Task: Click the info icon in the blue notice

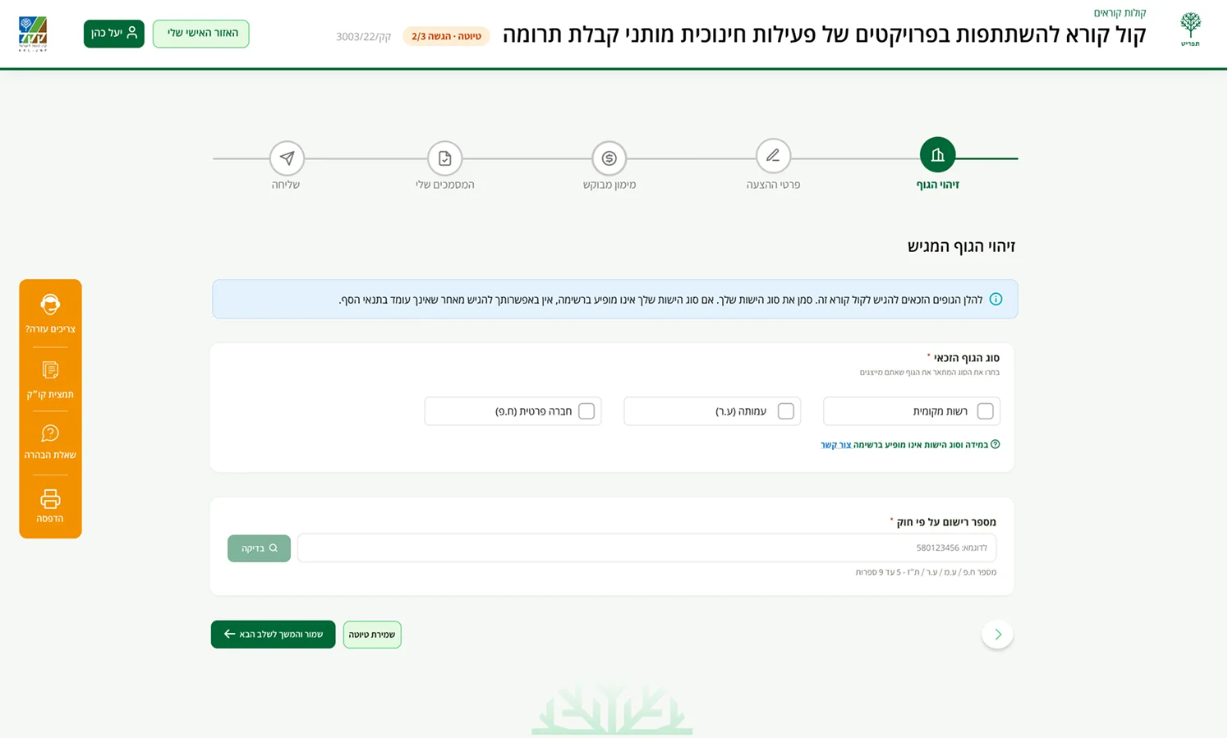Action: (x=996, y=299)
